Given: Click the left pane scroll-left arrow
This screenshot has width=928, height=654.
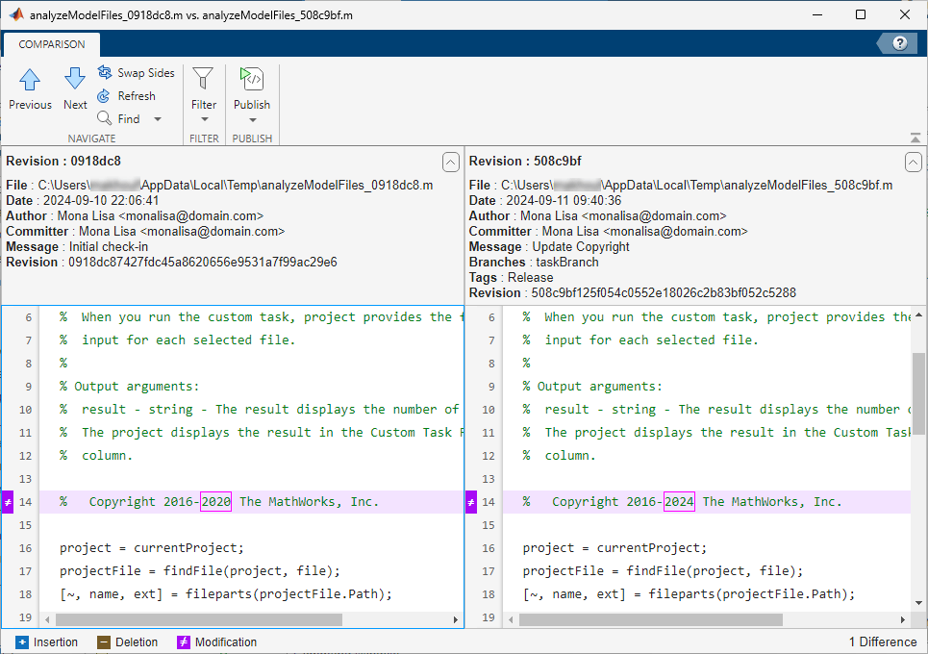Looking at the screenshot, I should [47, 619].
